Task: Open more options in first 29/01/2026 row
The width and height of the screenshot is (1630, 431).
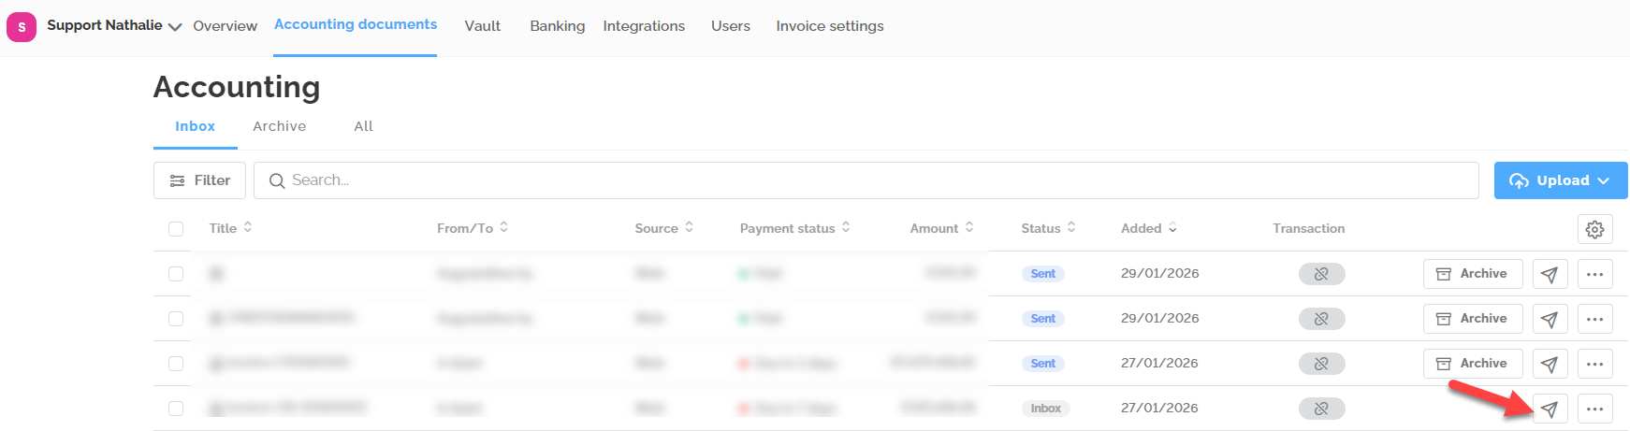Action: [x=1595, y=274]
